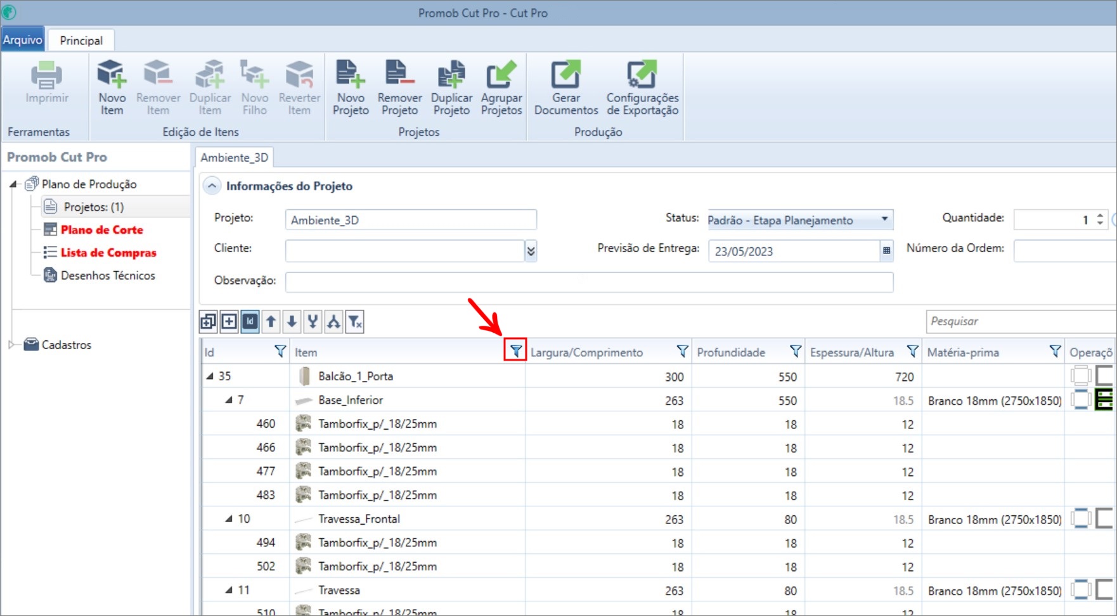The height and width of the screenshot is (616, 1117).
Task: Open the Arquivo menu
Action: [23, 40]
